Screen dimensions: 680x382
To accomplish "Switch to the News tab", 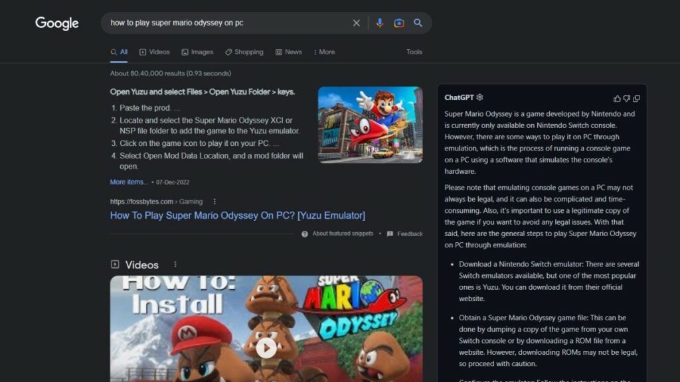I will point(293,51).
